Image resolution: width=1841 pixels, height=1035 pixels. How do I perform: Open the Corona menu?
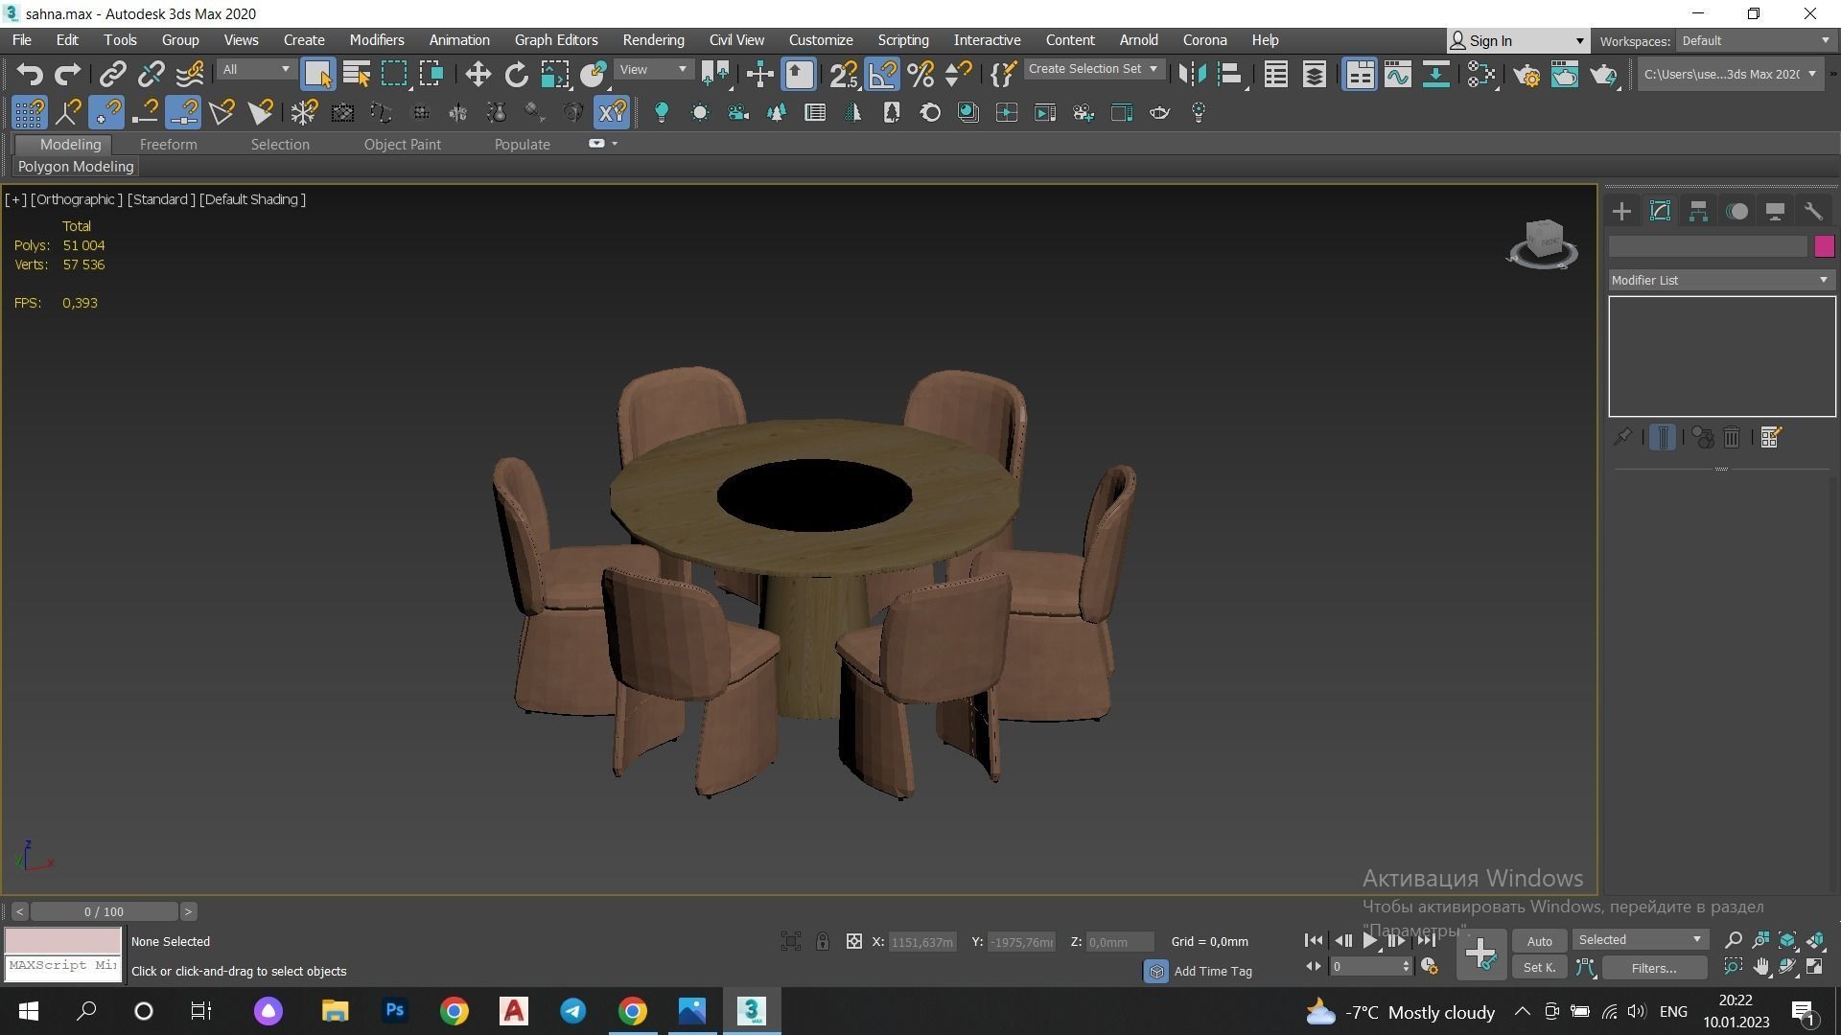[1204, 40]
